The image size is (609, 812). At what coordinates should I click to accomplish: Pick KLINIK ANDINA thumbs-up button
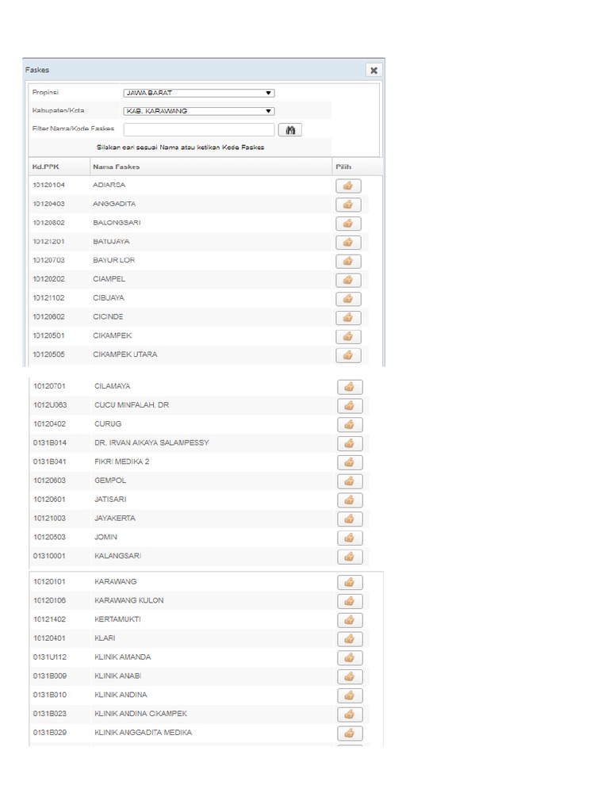pyautogui.click(x=350, y=695)
